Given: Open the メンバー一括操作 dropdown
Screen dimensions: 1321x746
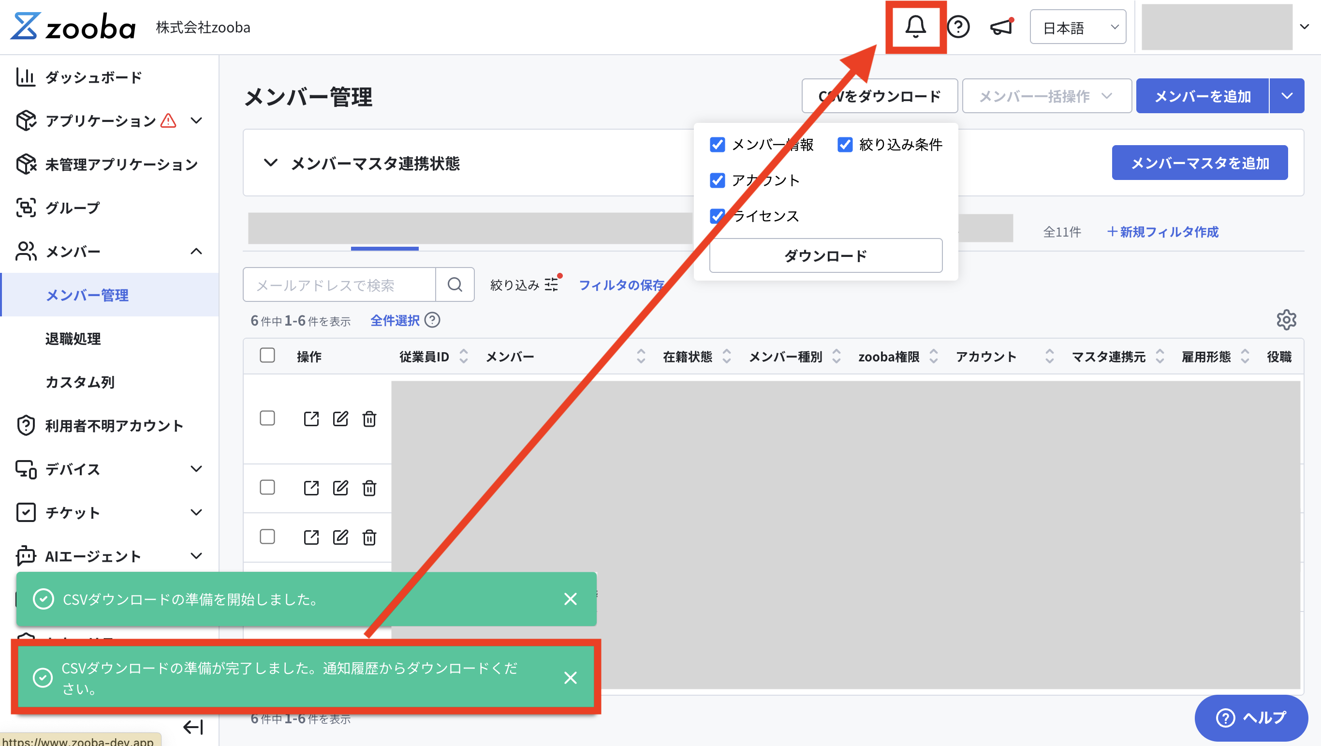Looking at the screenshot, I should coord(1047,96).
